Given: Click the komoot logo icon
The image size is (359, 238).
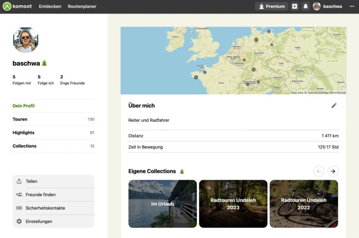Looking at the screenshot, I should click(7, 7).
